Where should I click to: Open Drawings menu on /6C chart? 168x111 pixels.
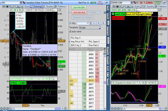pos(36,6)
